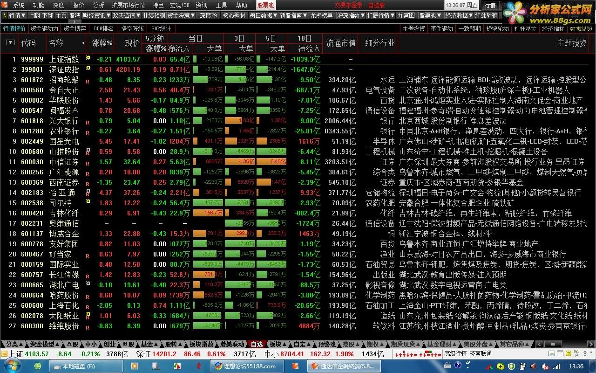This screenshot has height=373, width=596.
Task: Sort by the 流通市值 column header
Action: (x=341, y=43)
